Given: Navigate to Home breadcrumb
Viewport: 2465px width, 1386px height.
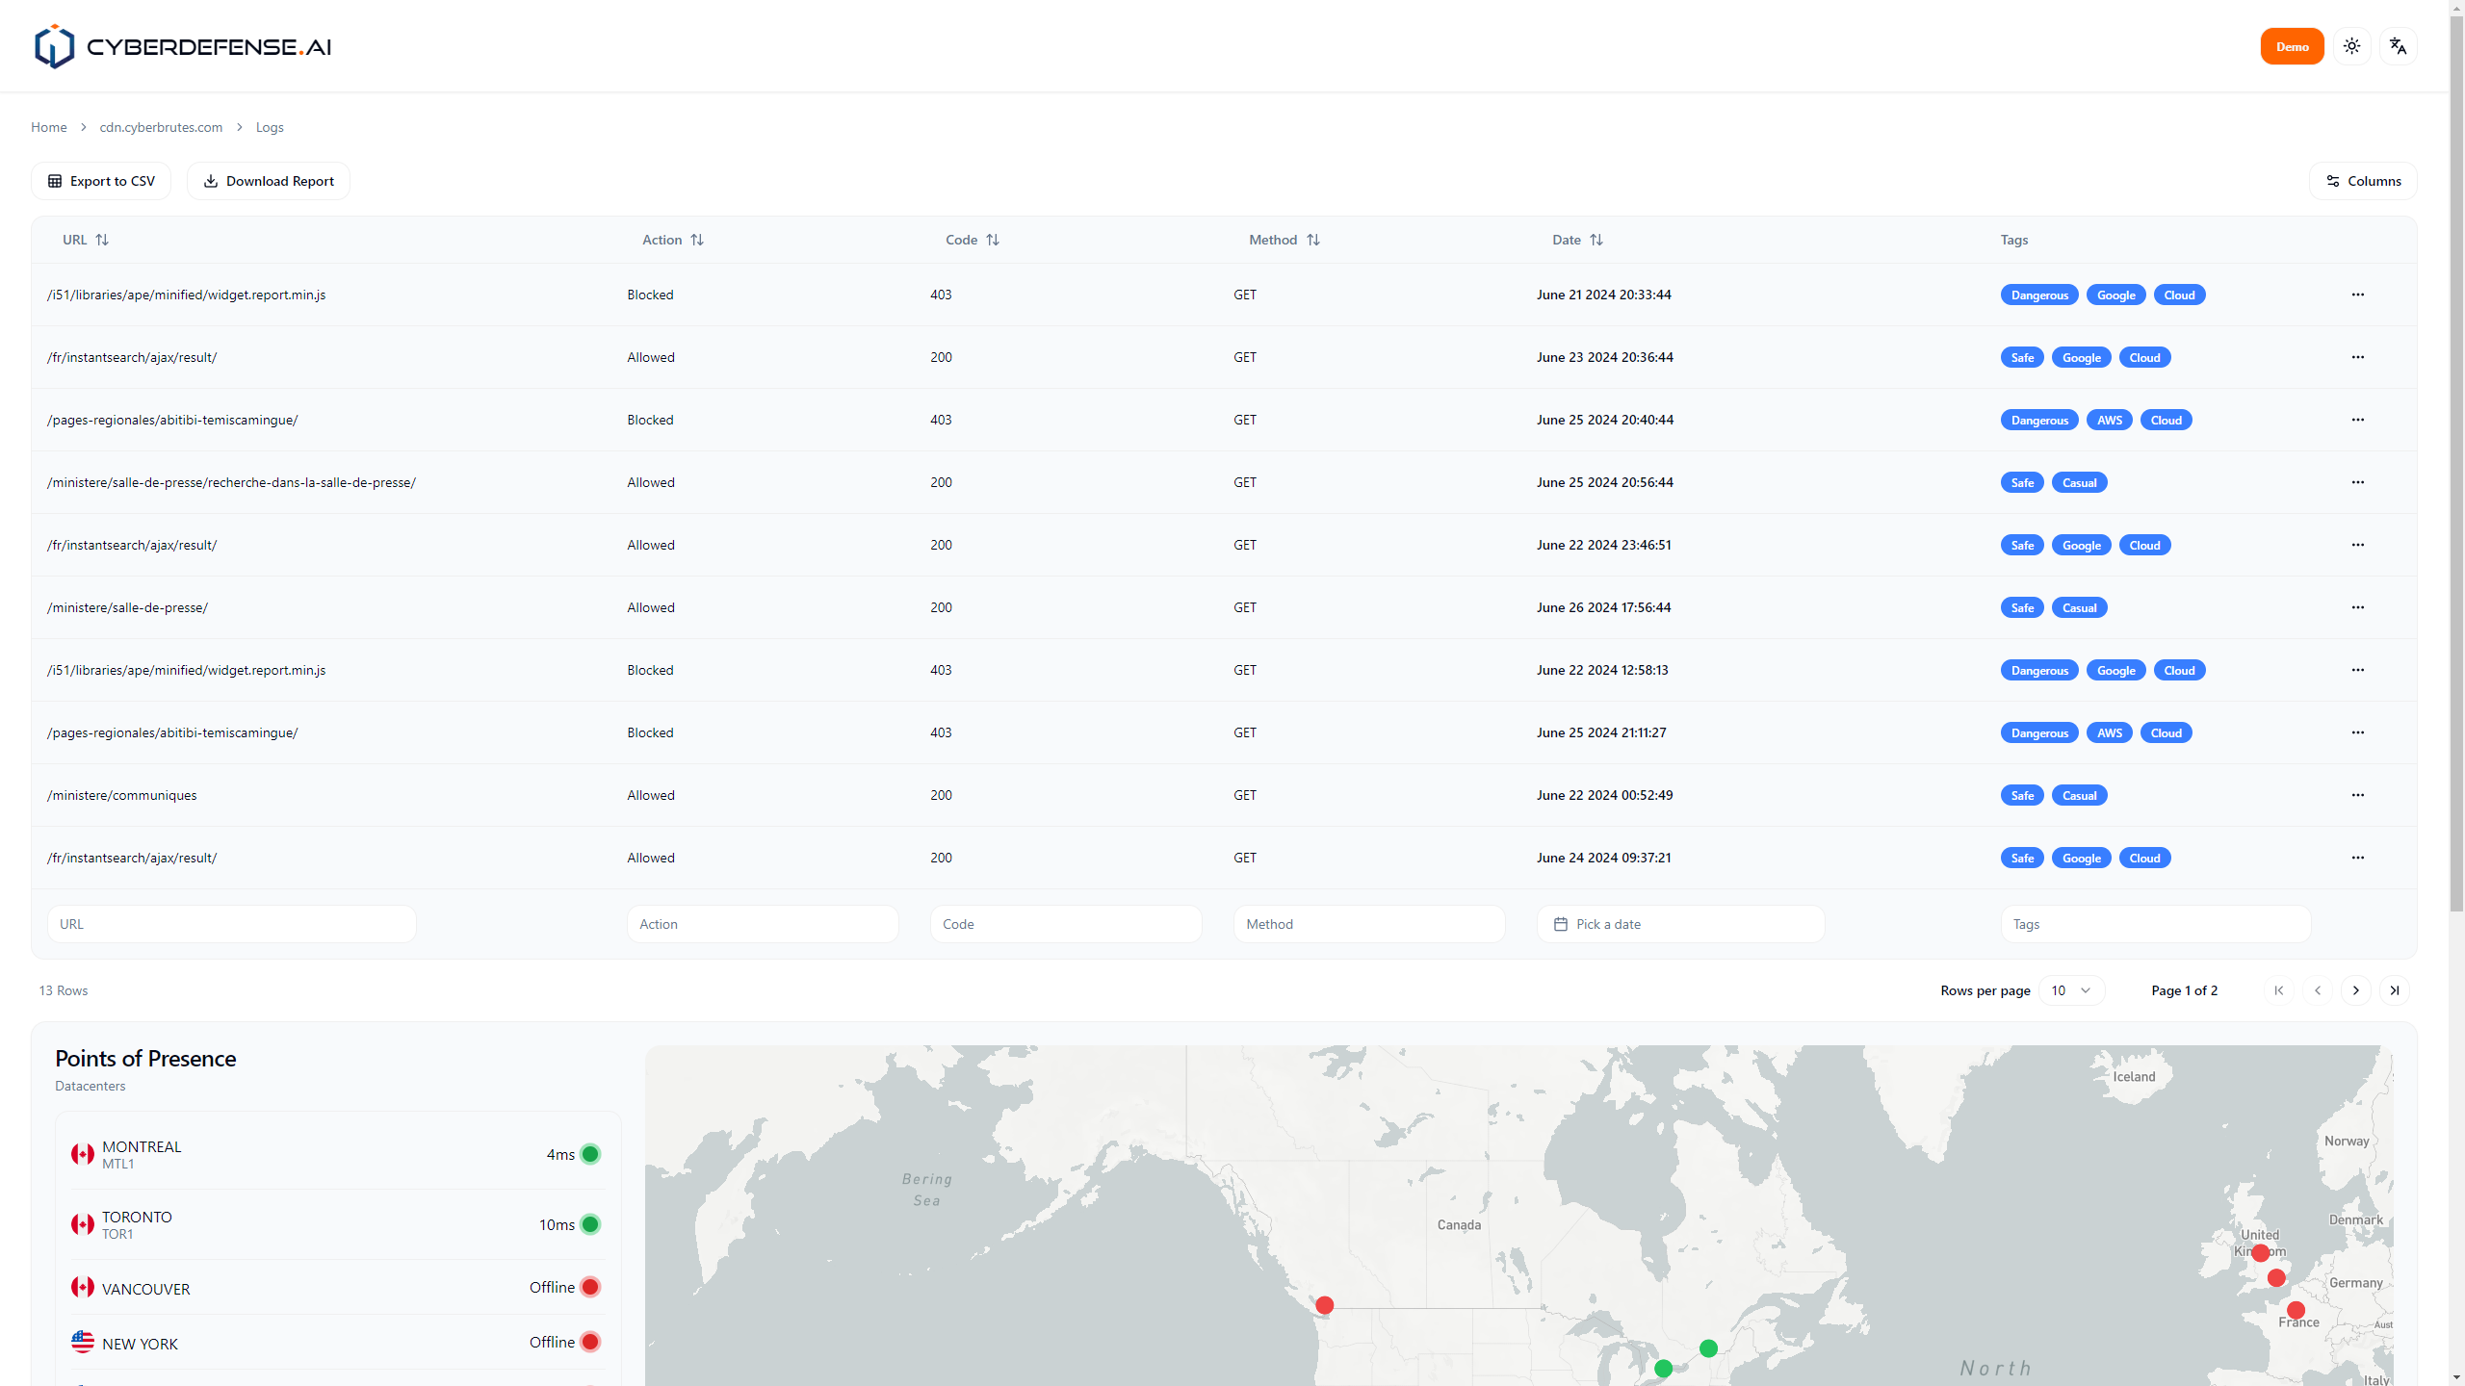Looking at the screenshot, I should pyautogui.click(x=49, y=127).
